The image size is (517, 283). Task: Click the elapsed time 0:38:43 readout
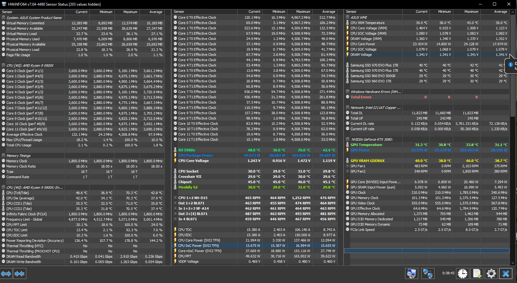[448, 273]
